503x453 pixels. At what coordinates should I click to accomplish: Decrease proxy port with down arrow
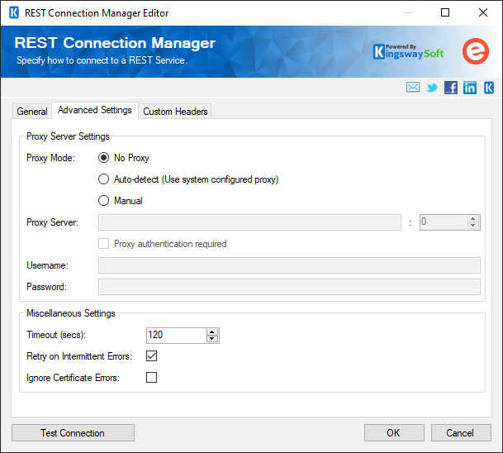(x=472, y=226)
